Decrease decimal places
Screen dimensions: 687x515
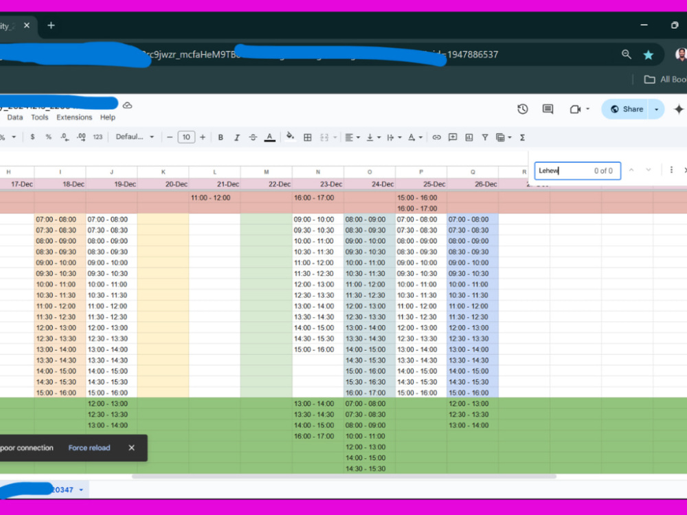pos(65,137)
